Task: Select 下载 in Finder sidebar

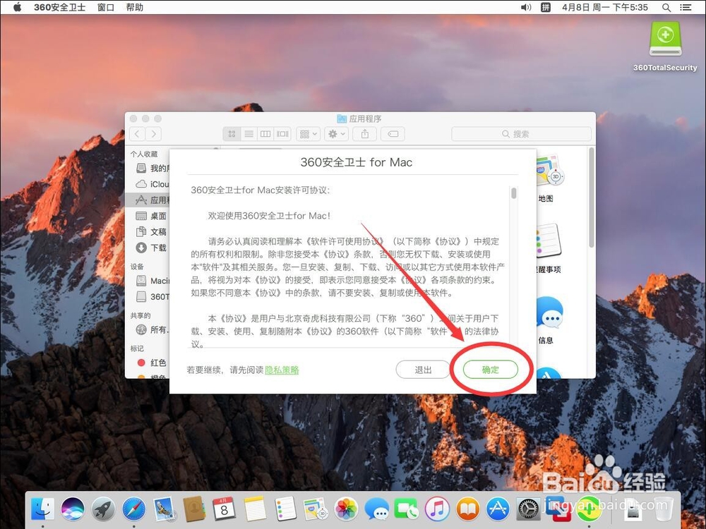Action: coord(149,248)
